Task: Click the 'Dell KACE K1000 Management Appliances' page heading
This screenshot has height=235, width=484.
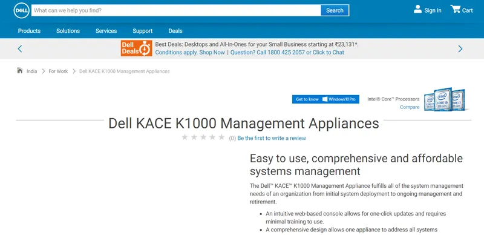Action: click(244, 124)
